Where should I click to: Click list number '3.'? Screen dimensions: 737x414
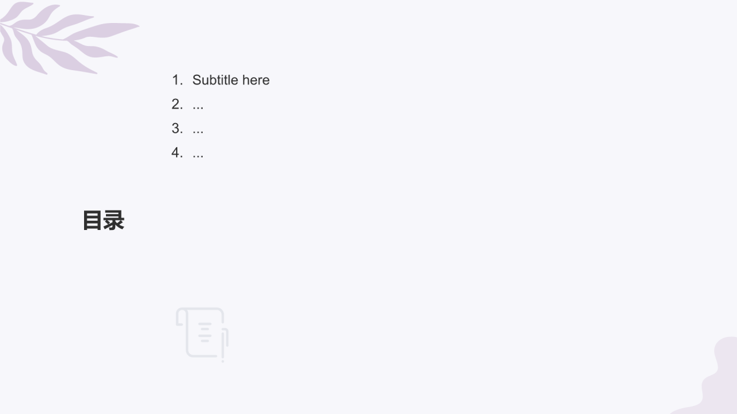point(177,128)
